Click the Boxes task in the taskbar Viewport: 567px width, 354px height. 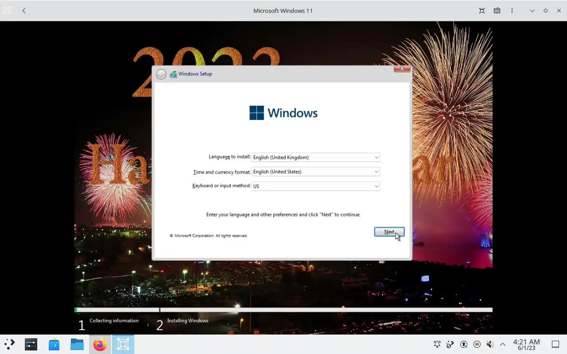pyautogui.click(x=123, y=344)
